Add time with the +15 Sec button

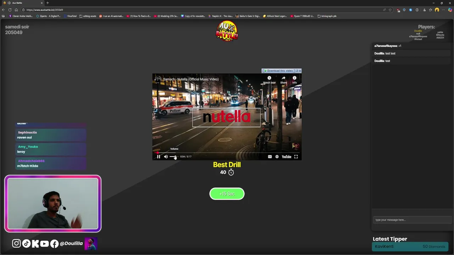[227, 194]
